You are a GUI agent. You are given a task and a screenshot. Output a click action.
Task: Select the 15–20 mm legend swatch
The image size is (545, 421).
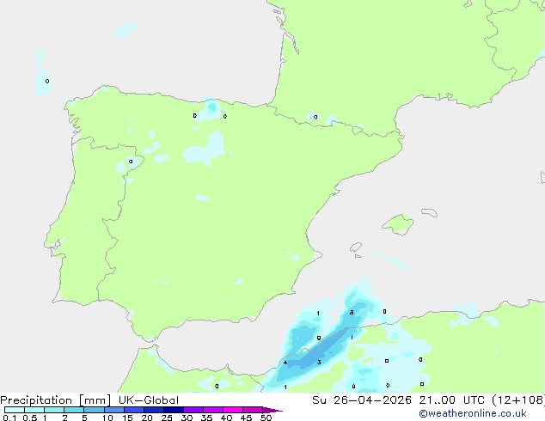click(x=134, y=410)
